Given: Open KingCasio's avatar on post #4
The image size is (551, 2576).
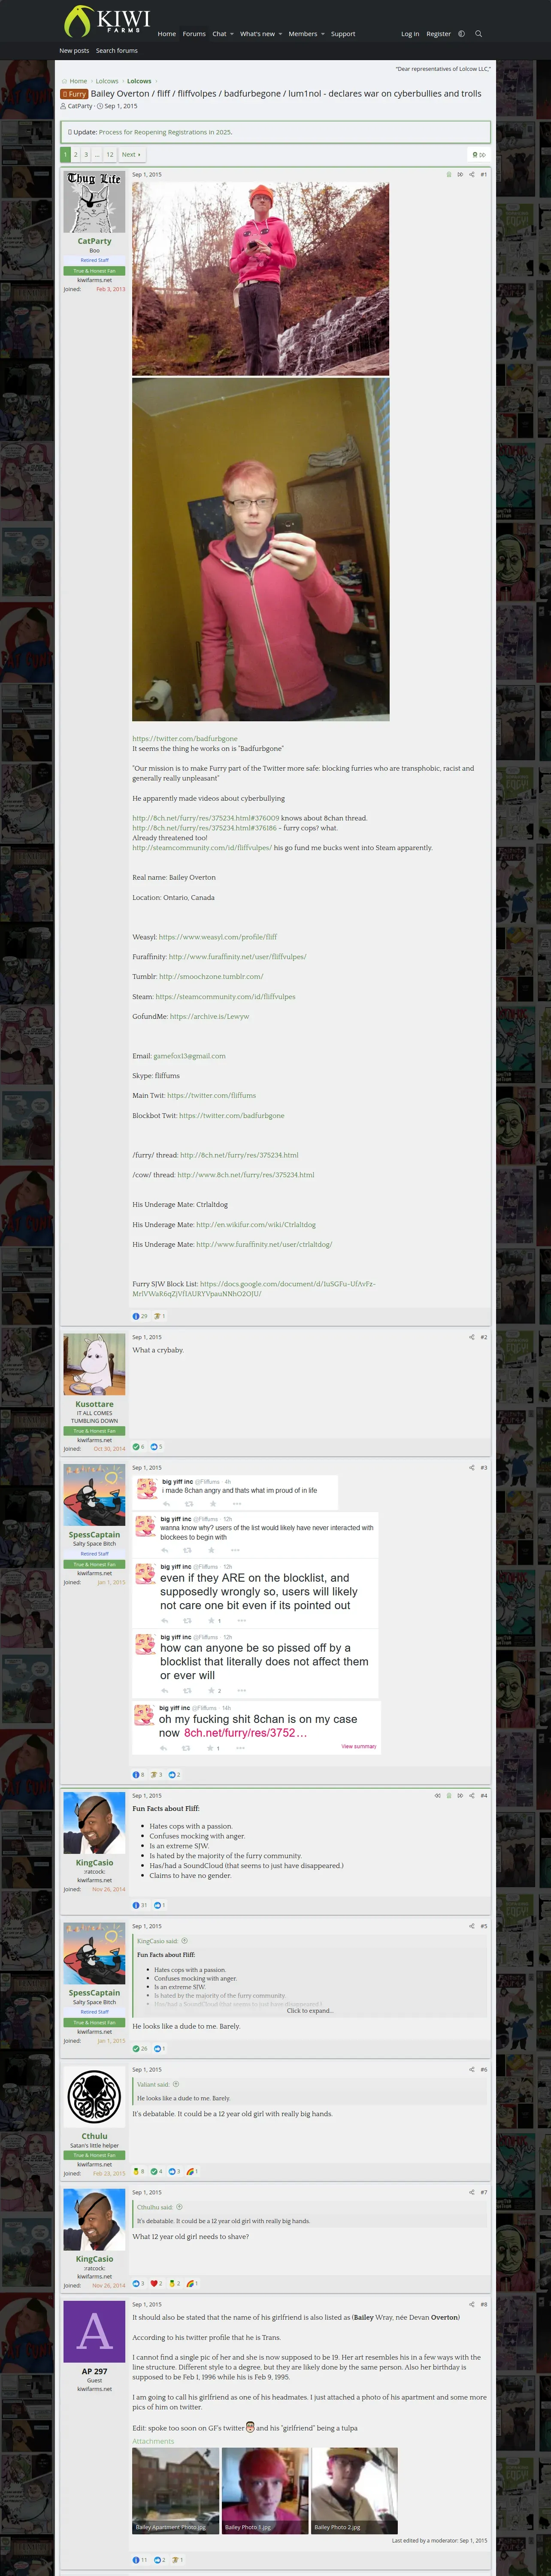Looking at the screenshot, I should point(94,1822).
